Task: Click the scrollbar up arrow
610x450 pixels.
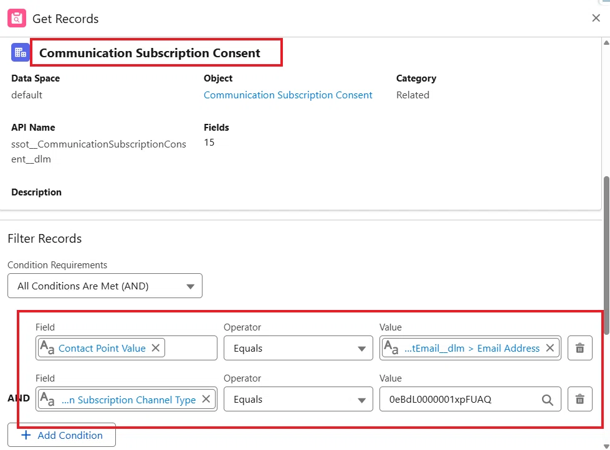Action: 606,42
